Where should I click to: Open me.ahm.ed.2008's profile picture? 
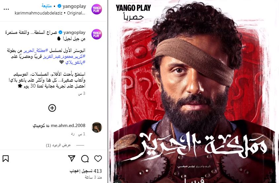click(x=97, y=127)
